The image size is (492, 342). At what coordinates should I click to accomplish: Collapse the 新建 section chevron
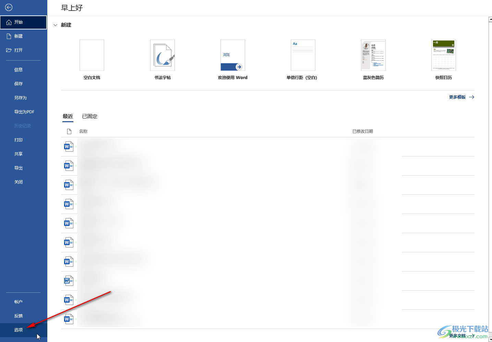pos(55,25)
